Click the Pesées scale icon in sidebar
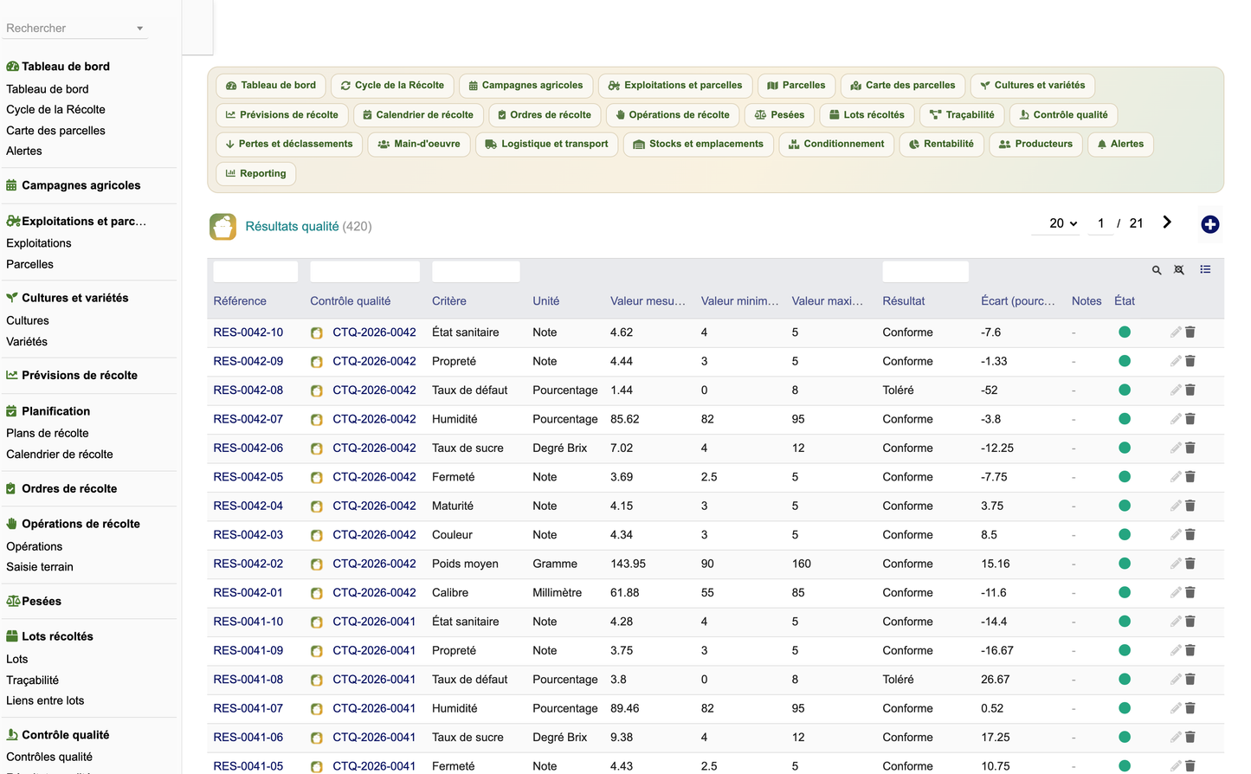 13,601
